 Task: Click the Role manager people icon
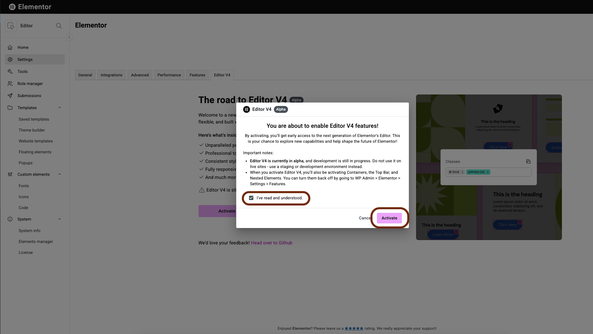click(x=10, y=84)
